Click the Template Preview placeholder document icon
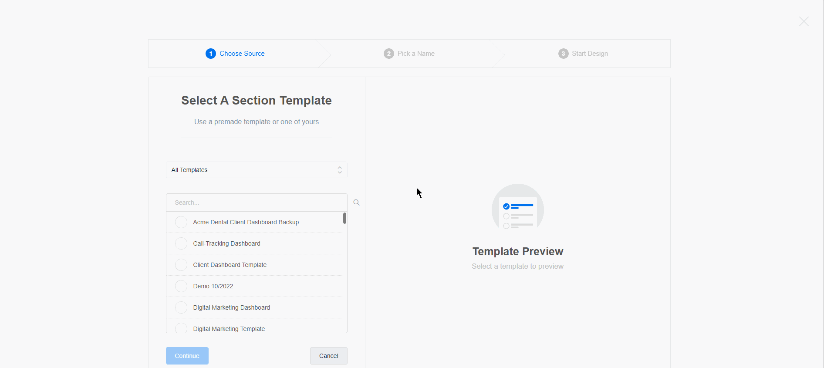Viewport: 824px width, 368px height. (517, 209)
